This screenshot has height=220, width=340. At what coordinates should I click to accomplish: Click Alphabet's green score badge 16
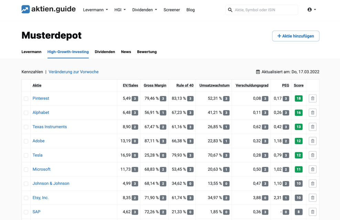(299, 113)
